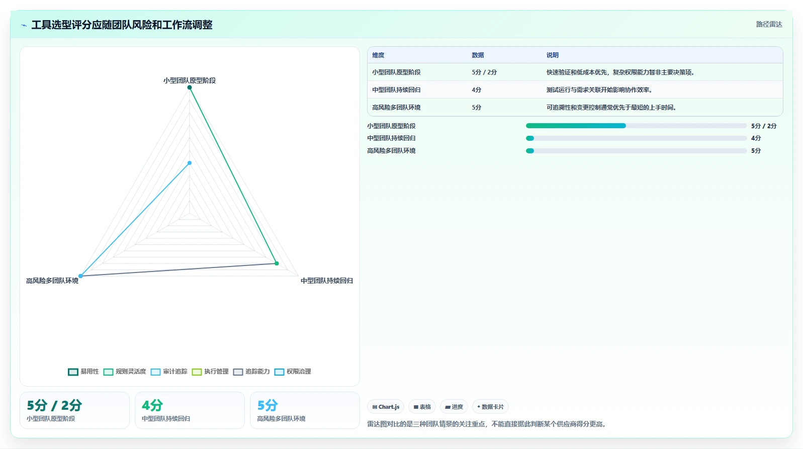The image size is (803, 449).
Task: Click description 测试运行与需求关联开始影响协作效率
Action: point(599,90)
